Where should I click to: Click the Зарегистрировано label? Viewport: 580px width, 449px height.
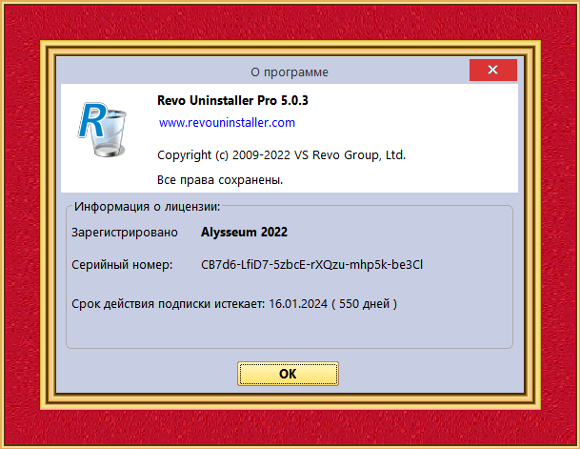pos(125,233)
